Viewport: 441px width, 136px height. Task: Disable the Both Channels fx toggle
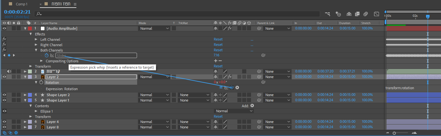(x=4, y=50)
